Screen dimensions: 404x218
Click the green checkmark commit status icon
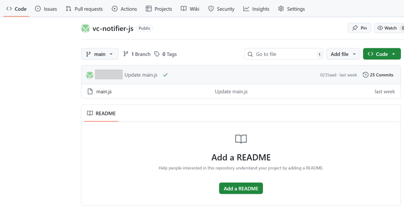pyautogui.click(x=165, y=75)
